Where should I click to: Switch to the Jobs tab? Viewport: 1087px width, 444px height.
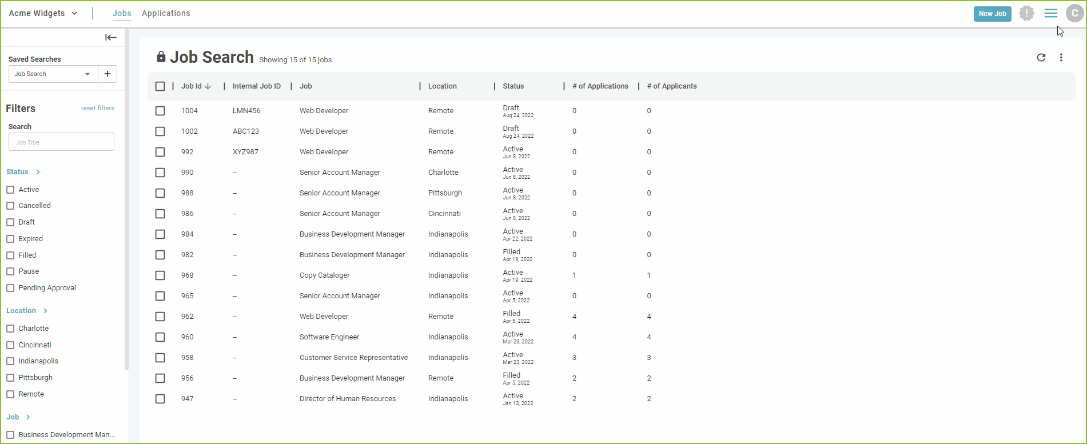(122, 13)
